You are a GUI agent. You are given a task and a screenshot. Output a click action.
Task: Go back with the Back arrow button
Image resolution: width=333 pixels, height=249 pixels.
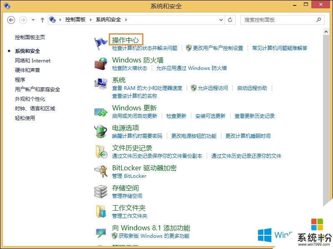click(x=11, y=20)
